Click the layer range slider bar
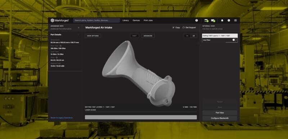 click(141, 117)
